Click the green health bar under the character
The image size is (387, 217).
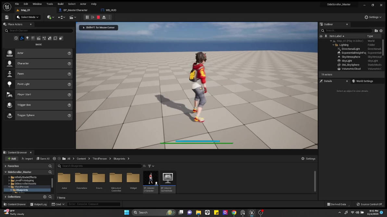(197, 143)
